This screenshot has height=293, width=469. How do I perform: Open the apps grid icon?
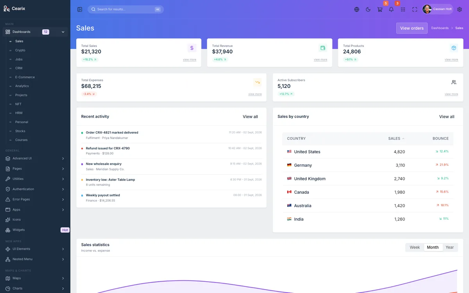pyautogui.click(x=403, y=9)
